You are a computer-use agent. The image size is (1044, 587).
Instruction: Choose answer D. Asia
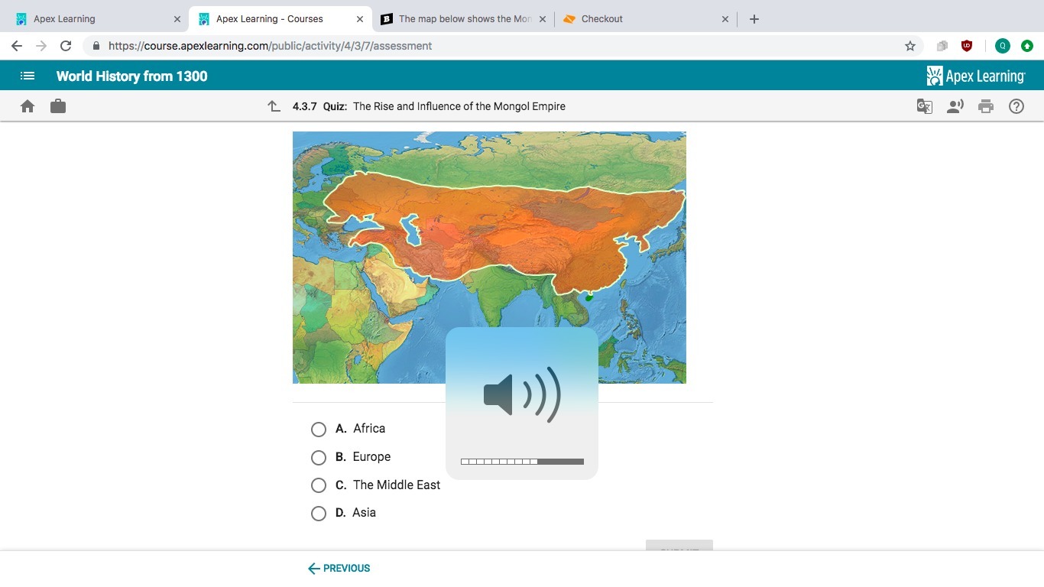(319, 514)
